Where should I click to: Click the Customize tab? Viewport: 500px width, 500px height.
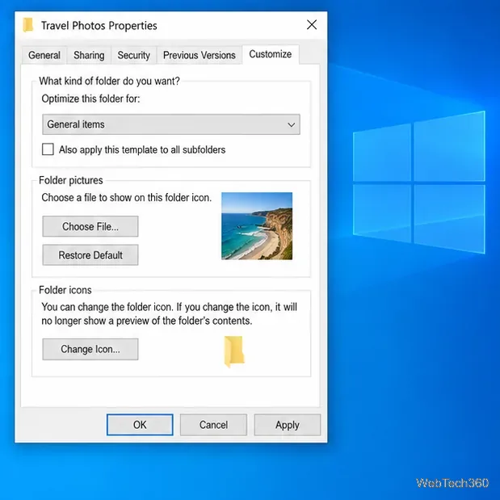pos(271,54)
